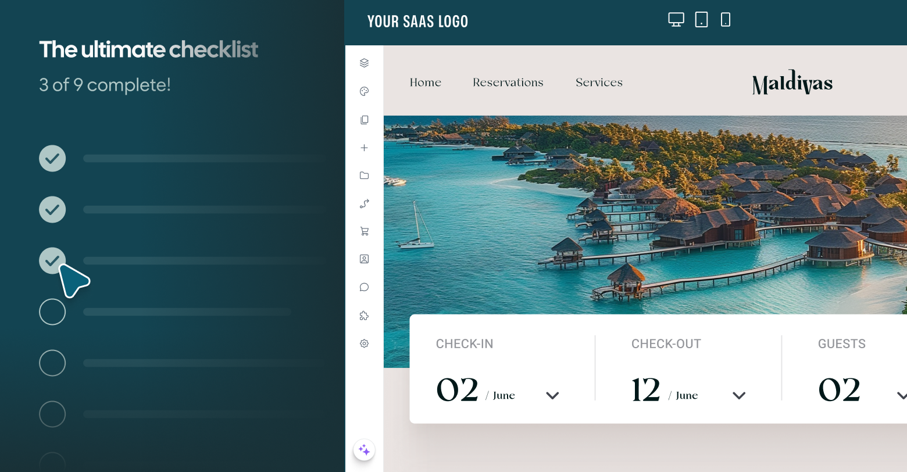Image resolution: width=907 pixels, height=472 pixels.
Task: Open the Guests count dropdown
Action: click(900, 395)
